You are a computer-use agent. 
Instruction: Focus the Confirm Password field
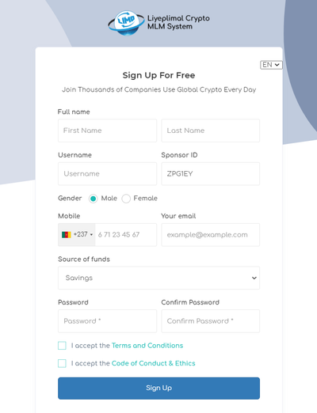[211, 321]
